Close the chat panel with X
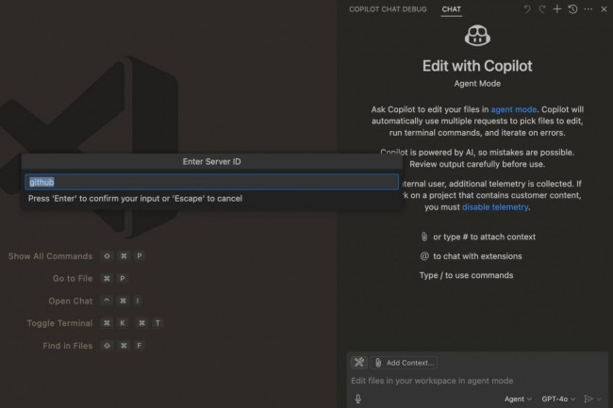The height and width of the screenshot is (408, 613). coord(604,9)
